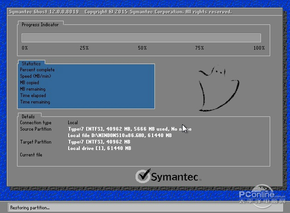
Task: Click the 75% progress marker
Action: tap(199, 48)
